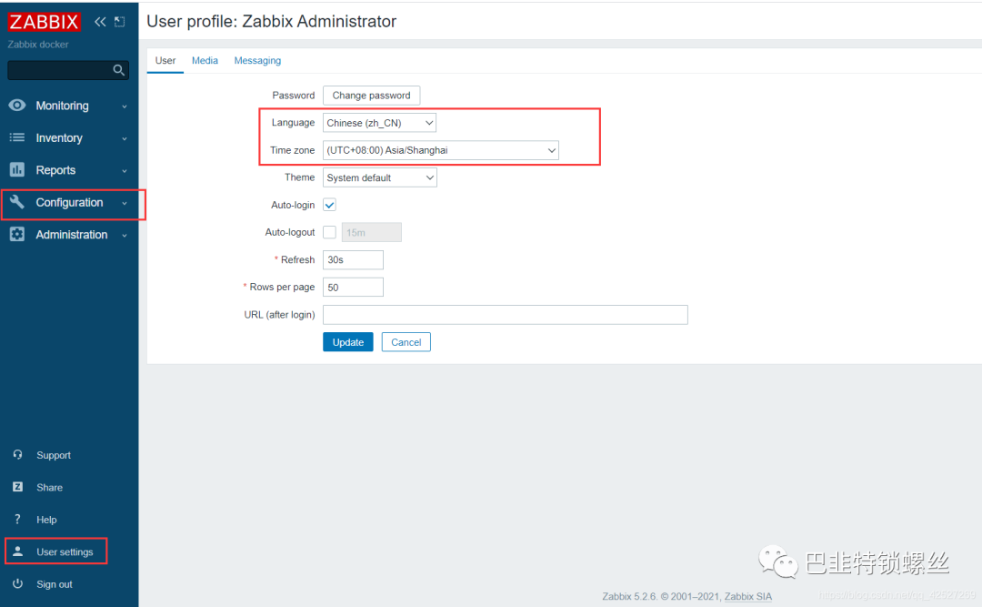Collapse the sidebar with double-chevron icon
Screen dimensions: 982x607
(100, 22)
